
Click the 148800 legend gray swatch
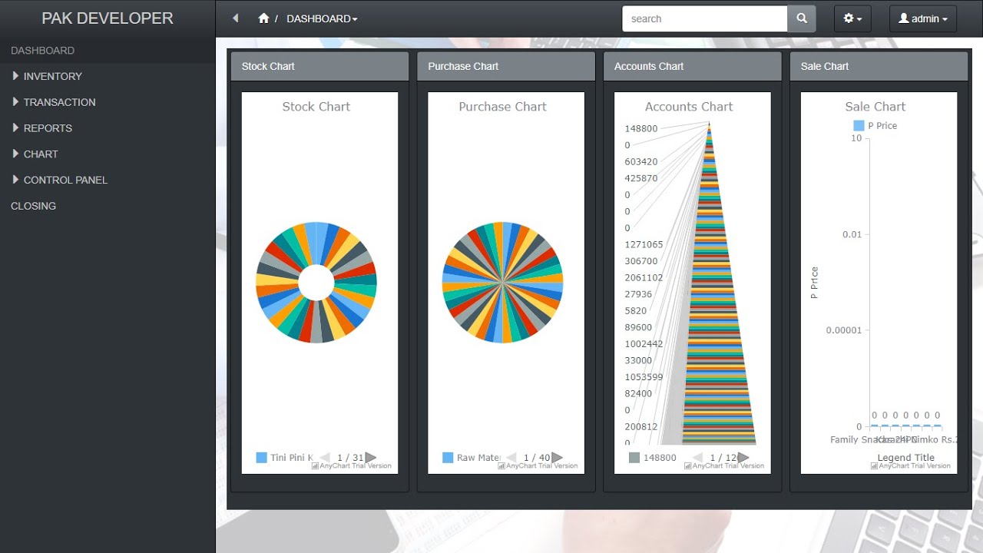pos(634,458)
